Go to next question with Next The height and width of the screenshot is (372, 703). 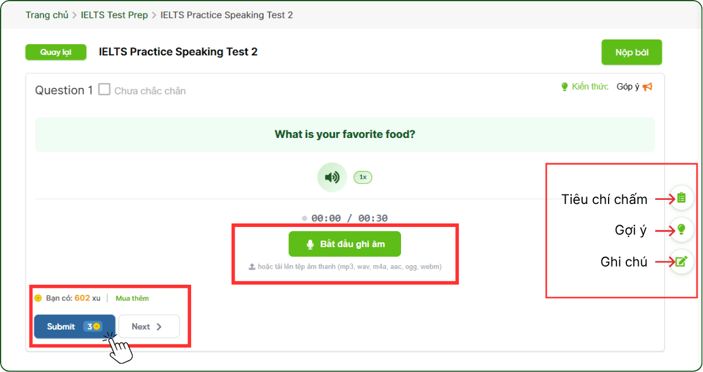coord(149,326)
